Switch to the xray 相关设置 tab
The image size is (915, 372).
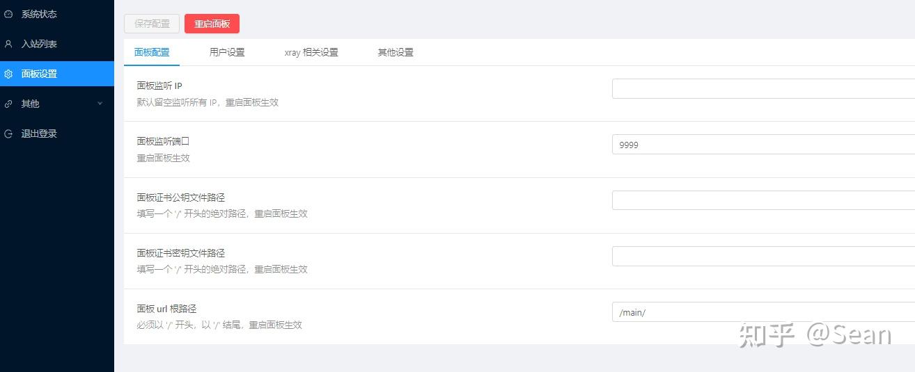coord(311,52)
